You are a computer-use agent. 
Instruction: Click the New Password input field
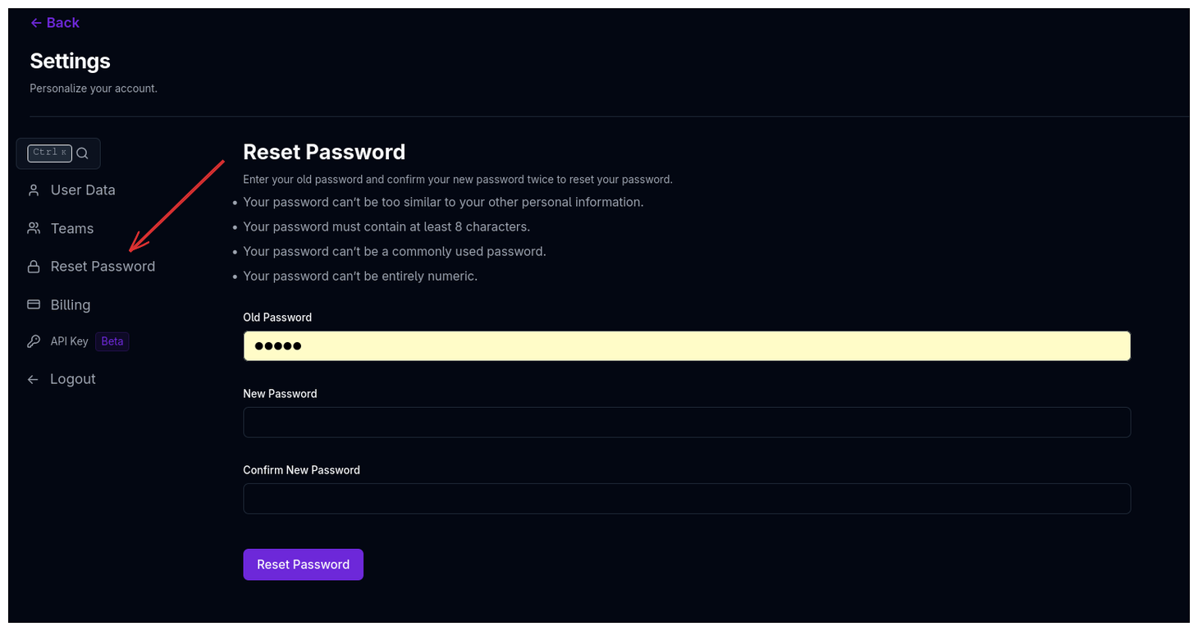686,422
